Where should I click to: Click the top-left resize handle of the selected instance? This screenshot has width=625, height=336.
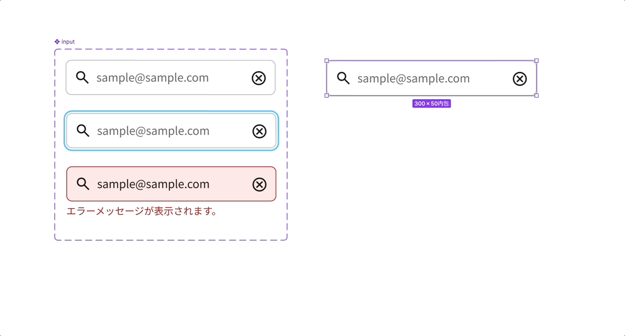327,60
